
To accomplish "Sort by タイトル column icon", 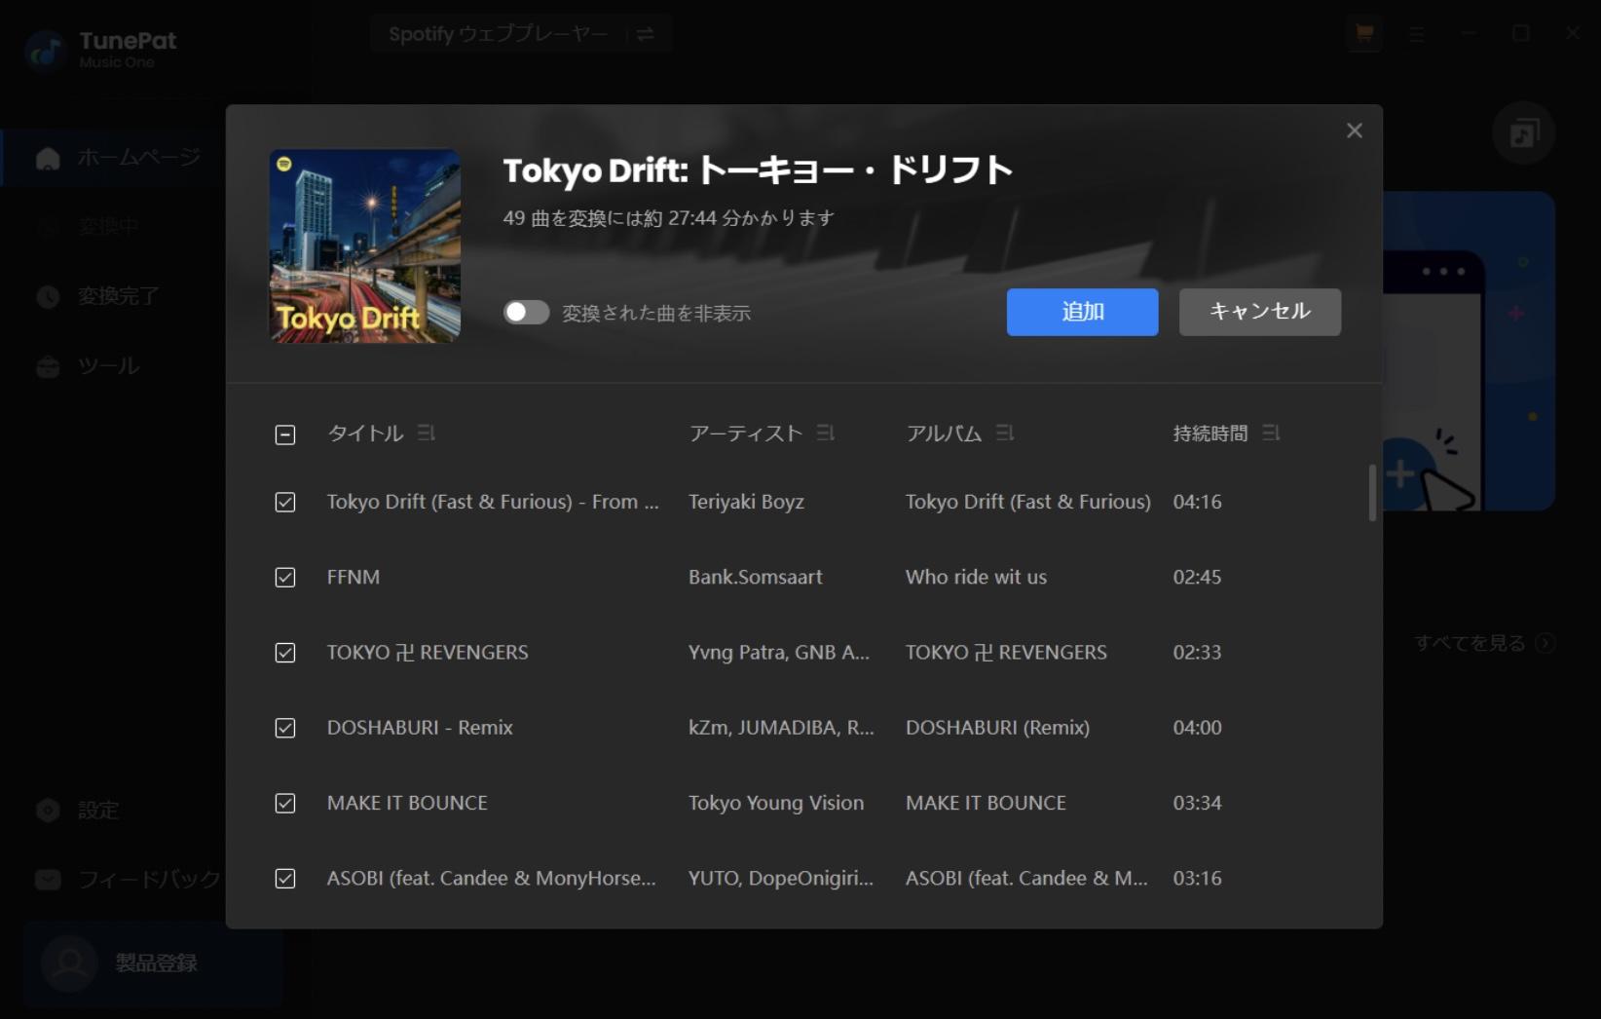I will (x=426, y=433).
